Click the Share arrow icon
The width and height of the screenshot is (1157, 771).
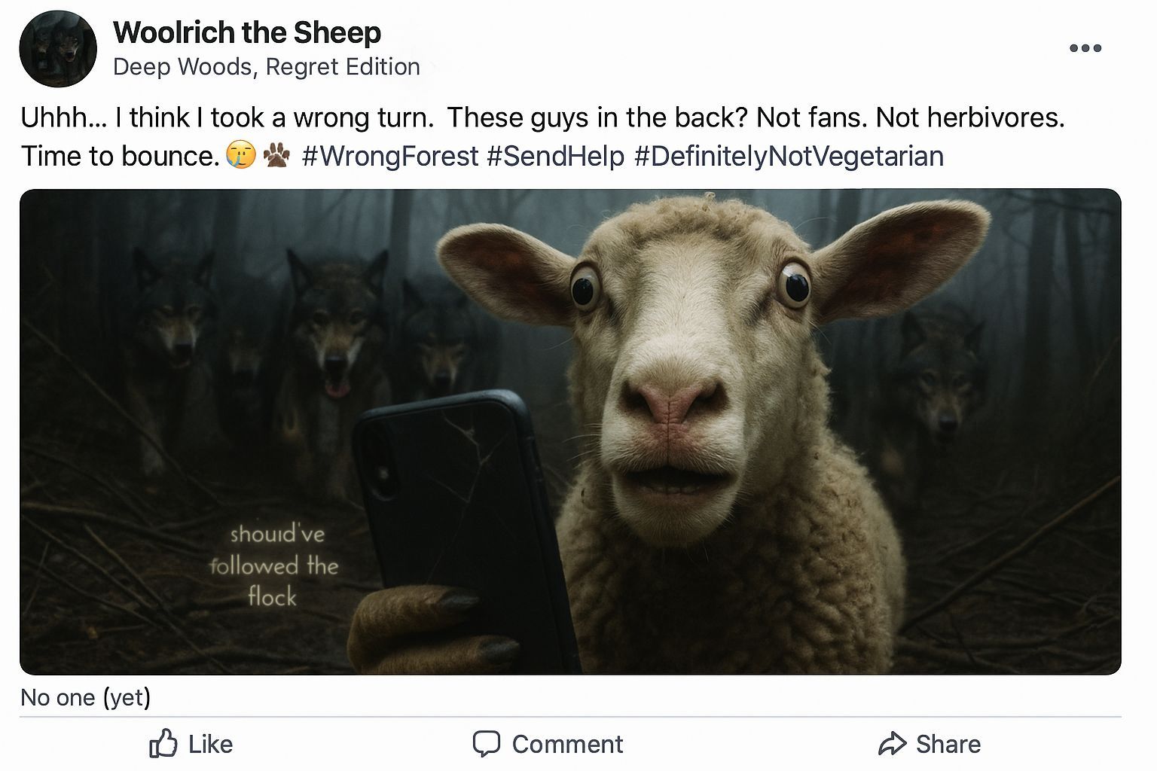pyautogui.click(x=894, y=745)
